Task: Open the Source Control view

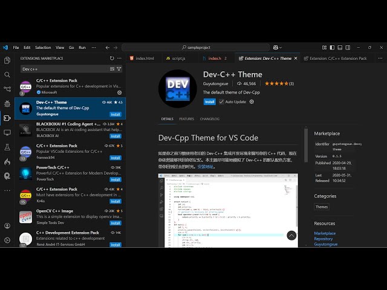Action: click(x=7, y=89)
